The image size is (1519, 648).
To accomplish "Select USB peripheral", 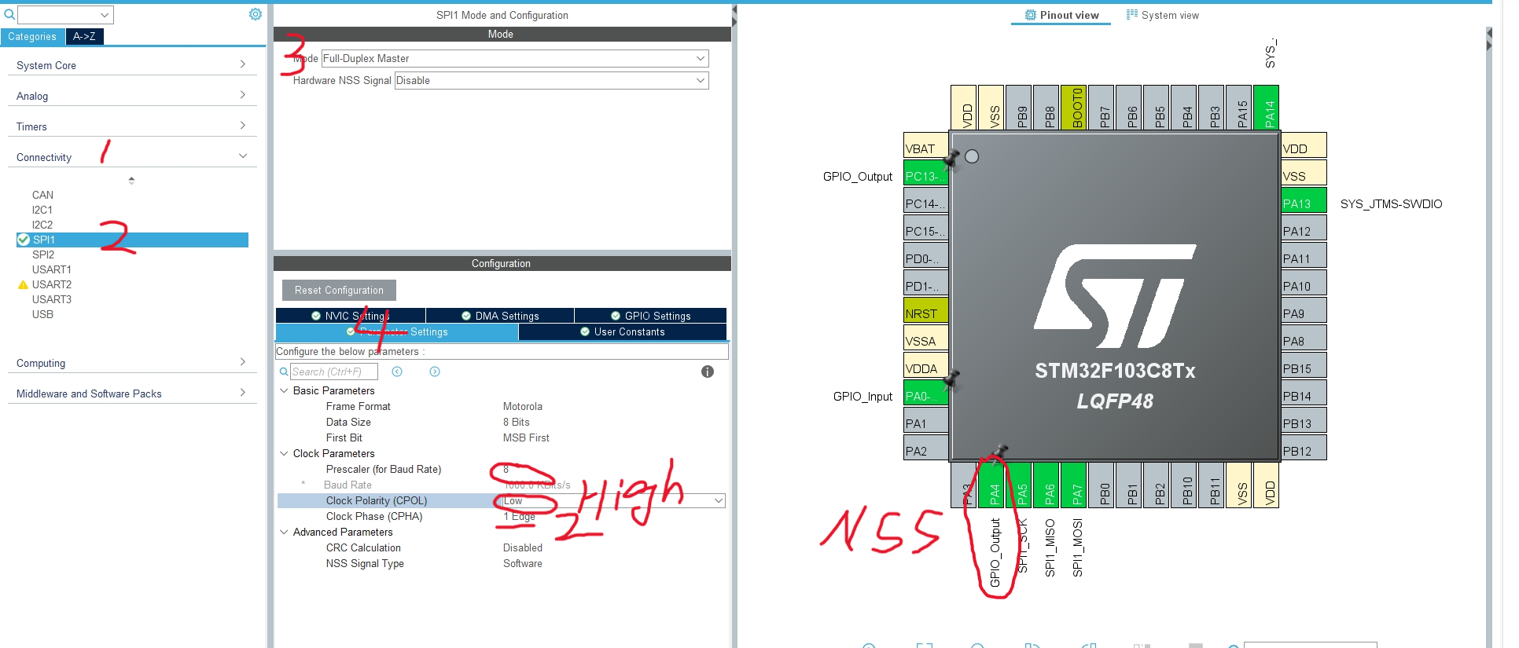I will pyautogui.click(x=42, y=314).
